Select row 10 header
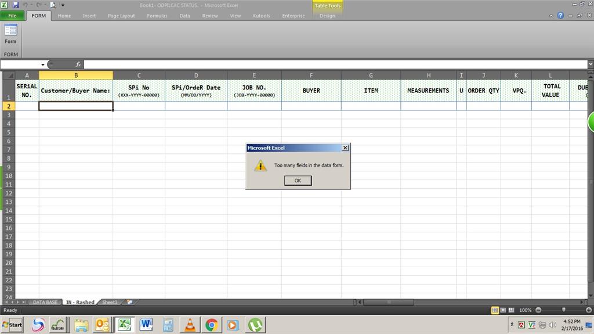594x334 pixels. (9, 176)
